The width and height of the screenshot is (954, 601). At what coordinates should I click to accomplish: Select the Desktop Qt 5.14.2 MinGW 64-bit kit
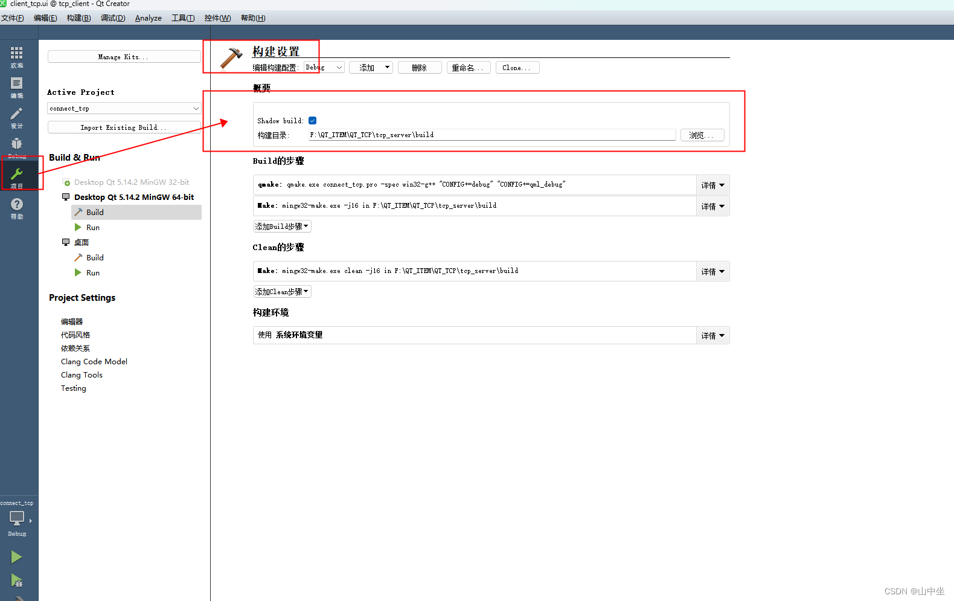coord(134,197)
